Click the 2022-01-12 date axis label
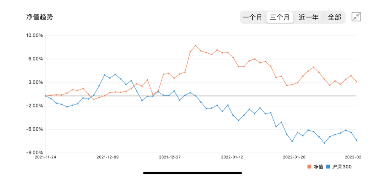Image resolution: width=385 pixels, height=178 pixels. (233, 157)
